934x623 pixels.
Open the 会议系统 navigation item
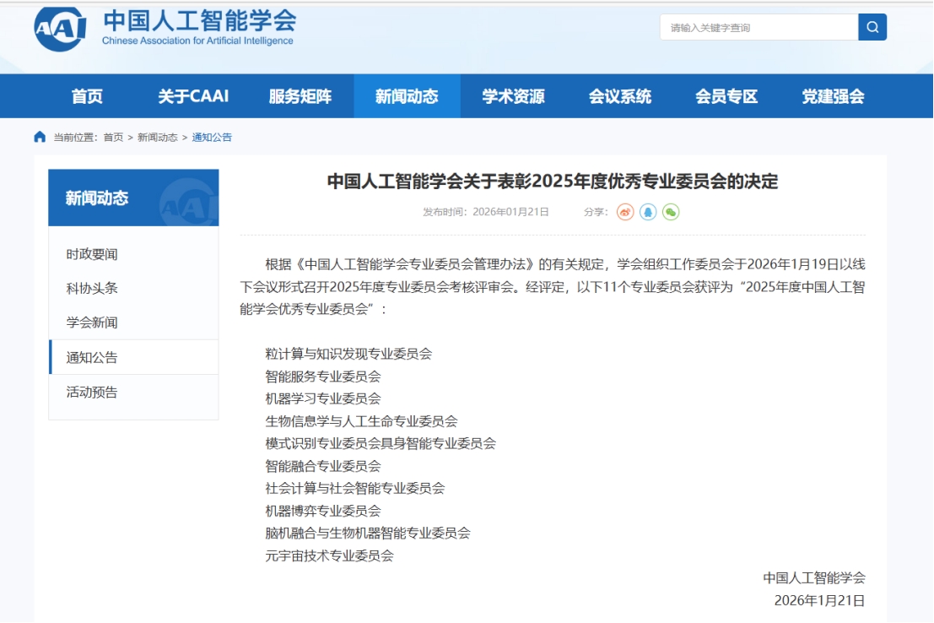pyautogui.click(x=620, y=96)
